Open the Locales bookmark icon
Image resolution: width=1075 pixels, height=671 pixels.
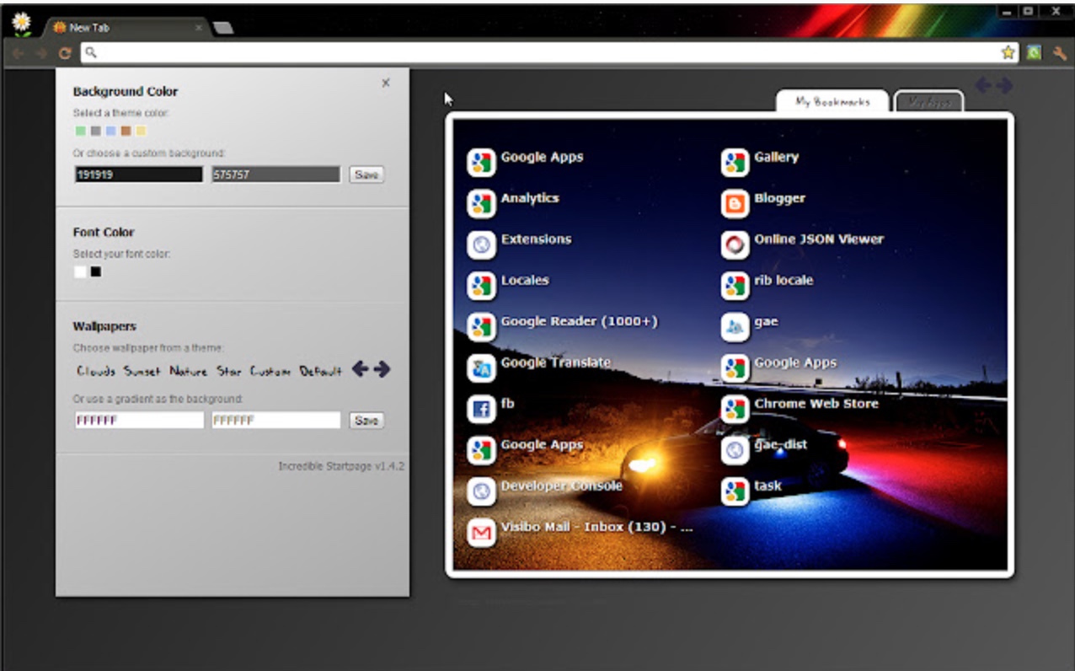click(x=481, y=286)
